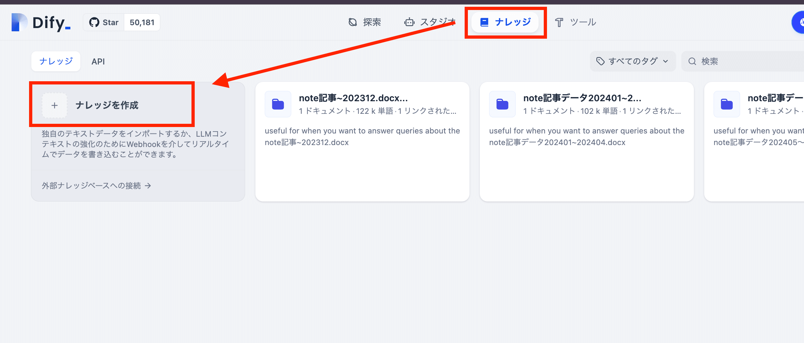Click the folder icon of note記事~202312.docx

[278, 104]
